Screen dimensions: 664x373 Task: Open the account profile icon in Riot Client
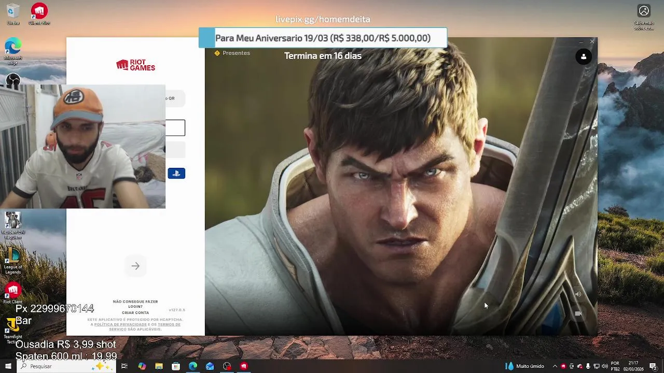point(584,57)
